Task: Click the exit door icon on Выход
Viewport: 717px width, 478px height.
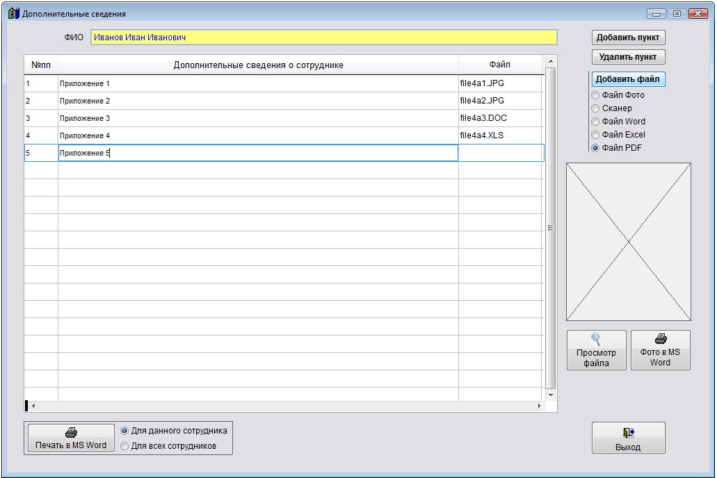Action: pyautogui.click(x=628, y=432)
